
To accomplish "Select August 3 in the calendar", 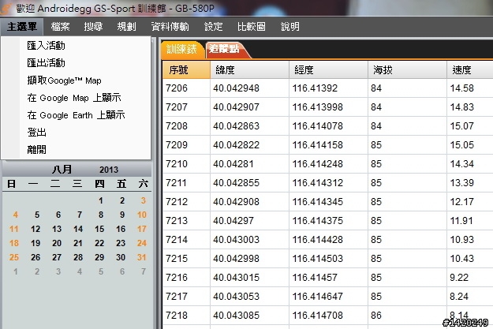I will tap(144, 200).
